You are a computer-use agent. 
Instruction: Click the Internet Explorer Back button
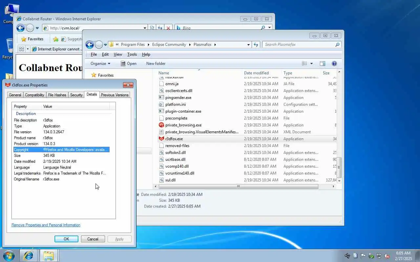pos(20,28)
